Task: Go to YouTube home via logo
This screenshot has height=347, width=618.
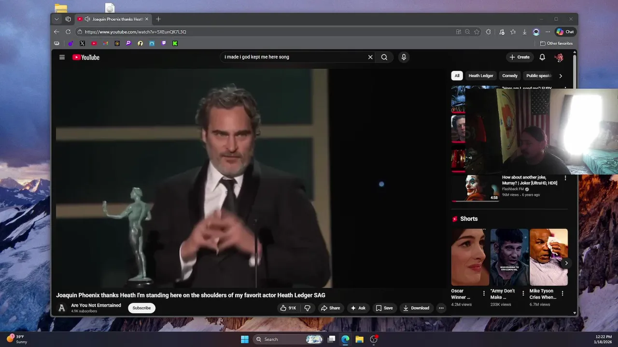Action: click(x=86, y=57)
